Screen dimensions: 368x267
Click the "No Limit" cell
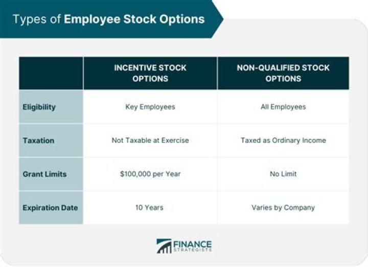coord(283,174)
